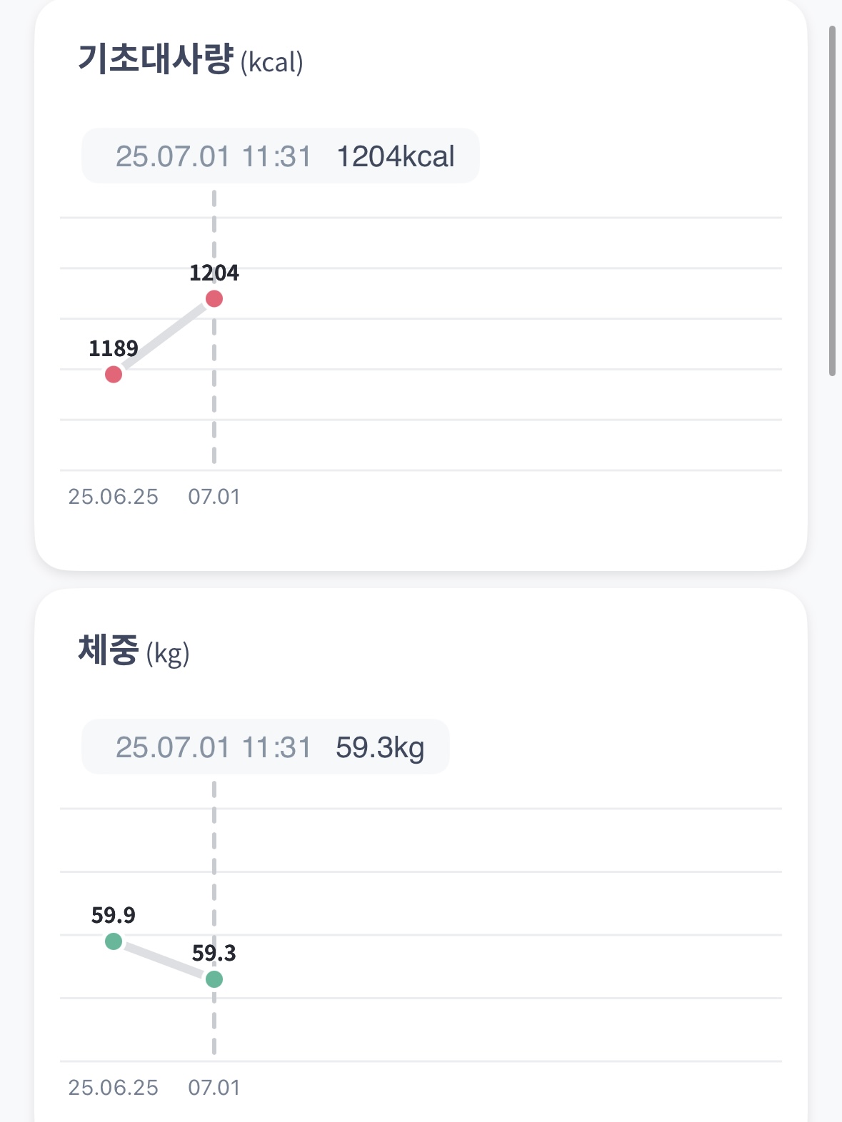Click the 59.3kg tooltip box
The height and width of the screenshot is (1122, 842).
coord(265,747)
